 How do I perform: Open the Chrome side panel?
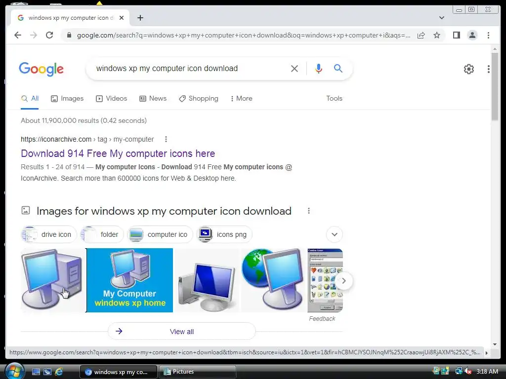coord(456,35)
